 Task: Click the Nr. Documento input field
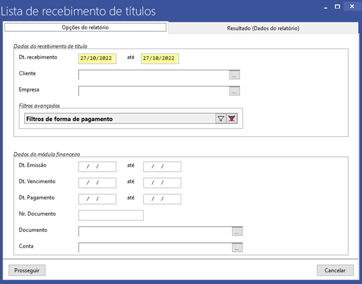pos(111,215)
